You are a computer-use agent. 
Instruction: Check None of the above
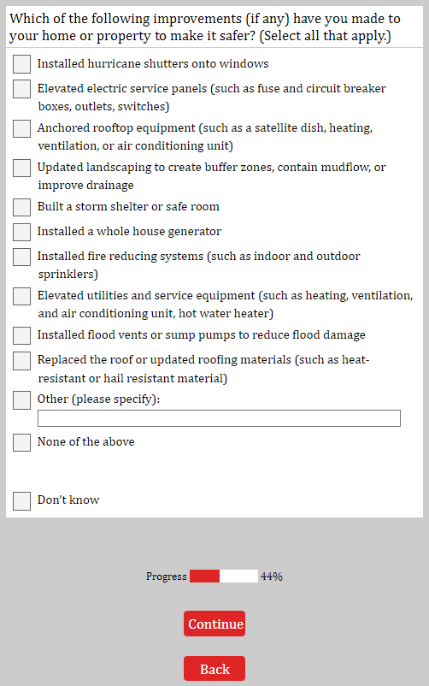pos(21,442)
